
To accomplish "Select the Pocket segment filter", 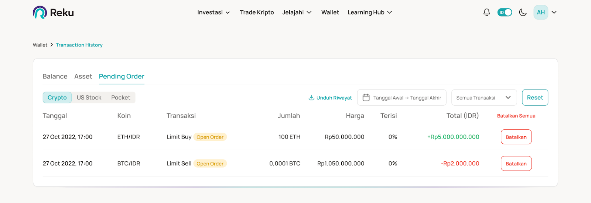I will point(121,98).
